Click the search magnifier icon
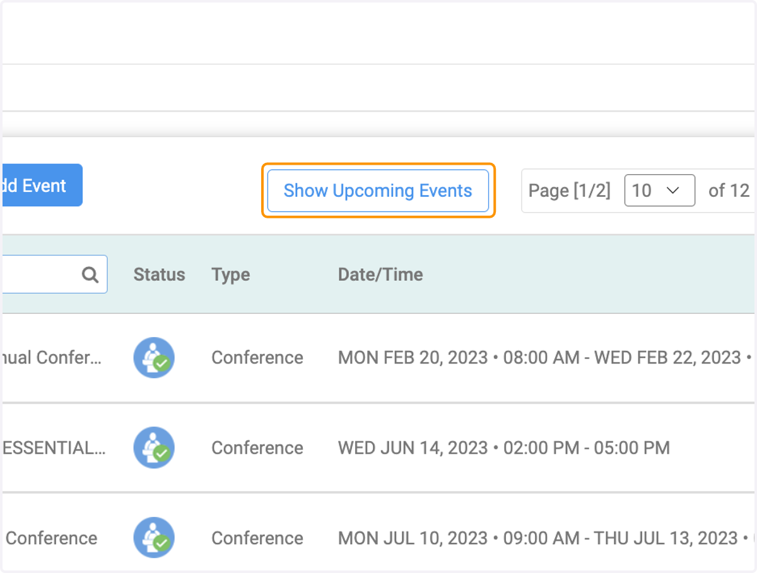The width and height of the screenshot is (757, 573). click(90, 275)
